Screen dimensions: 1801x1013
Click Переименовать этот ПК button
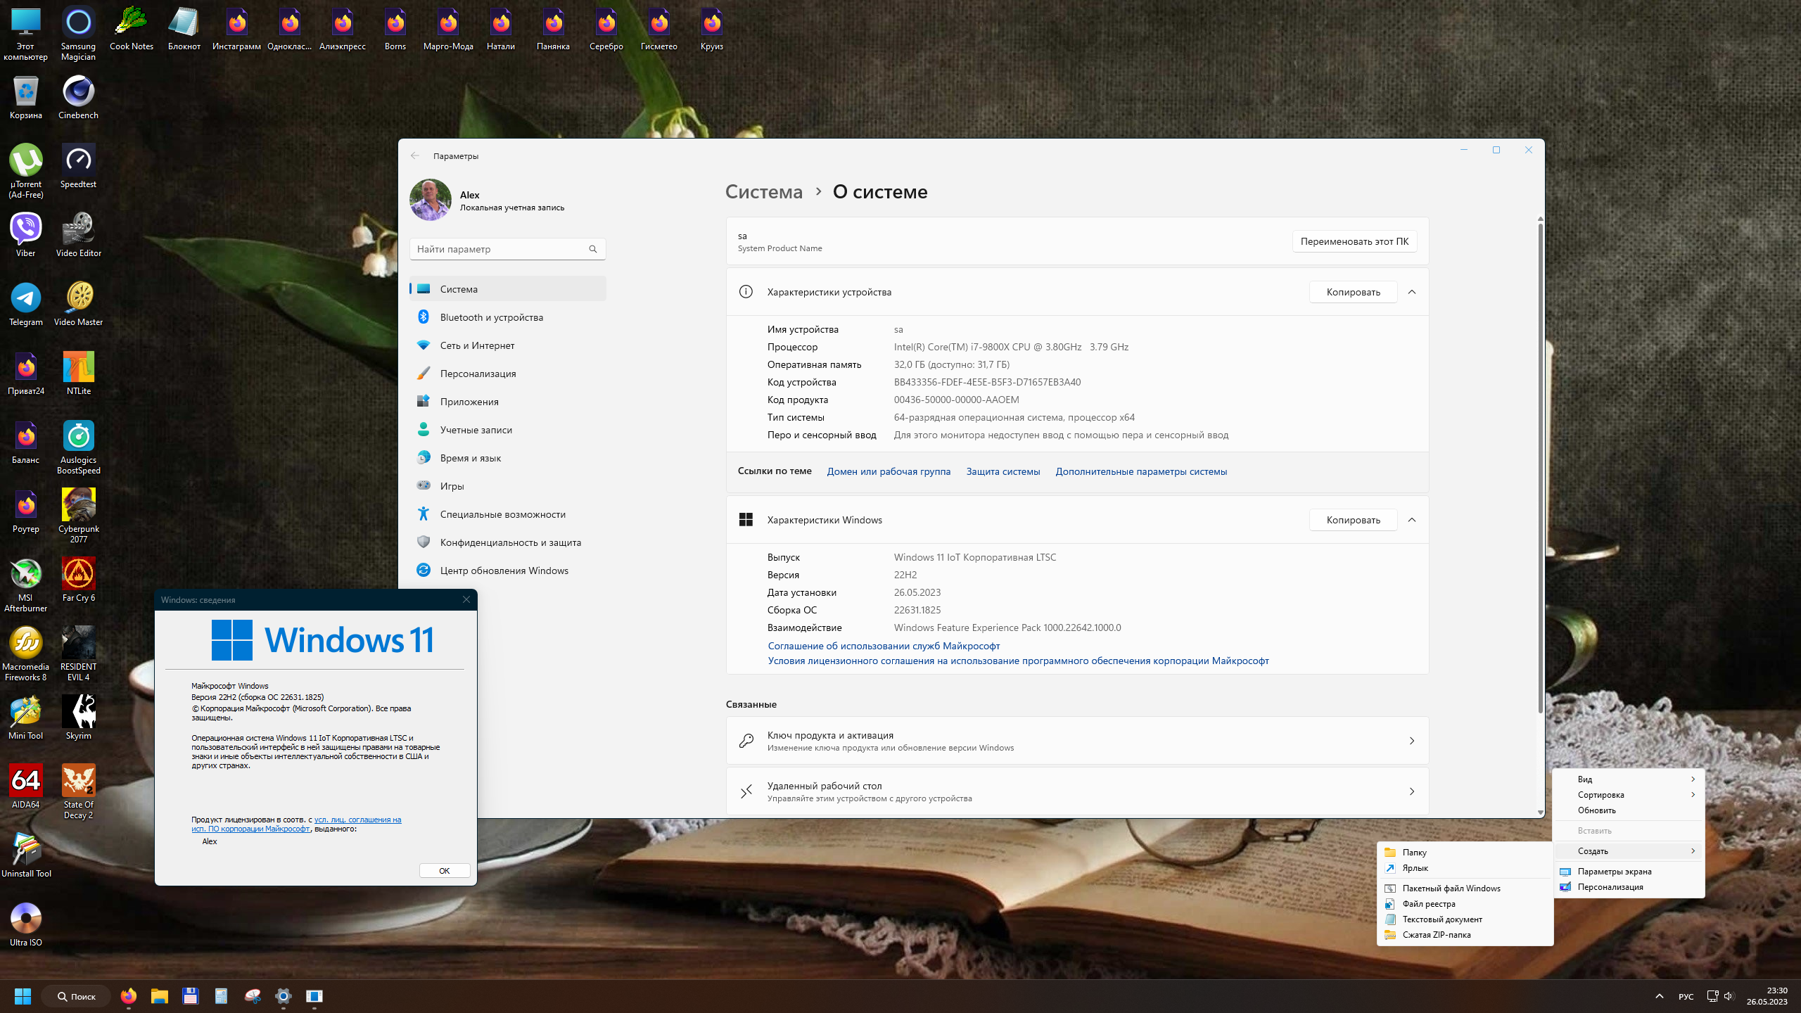pyautogui.click(x=1354, y=241)
